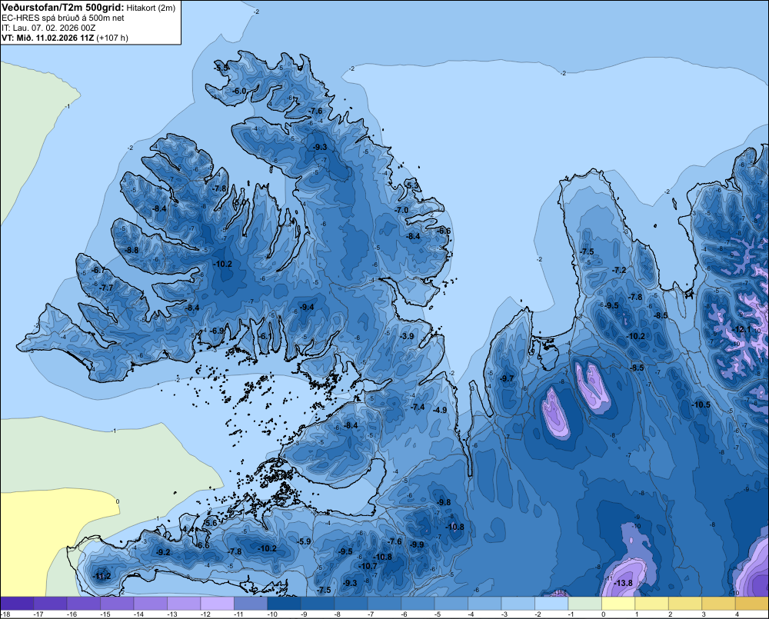Click the -5.6 temperature value
This screenshot has height=619, width=769.
[210, 524]
